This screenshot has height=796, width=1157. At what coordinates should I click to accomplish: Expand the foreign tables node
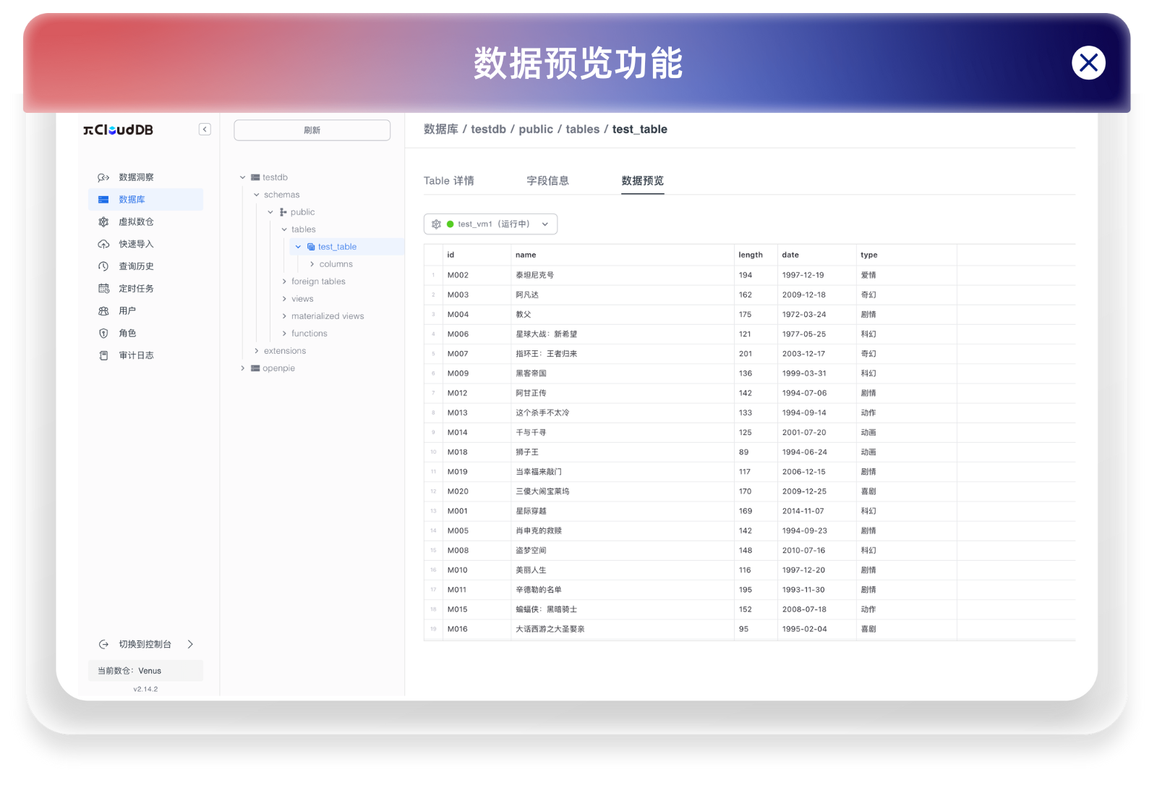click(x=284, y=281)
